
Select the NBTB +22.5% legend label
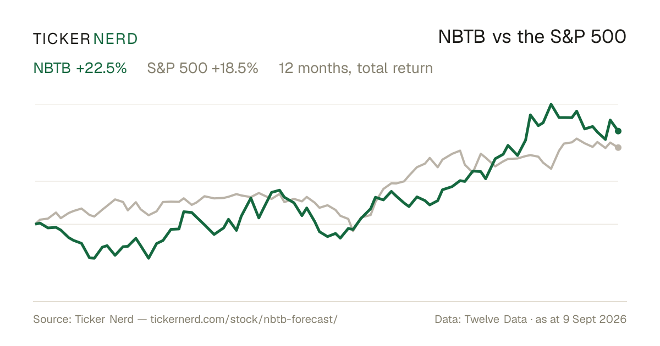click(80, 69)
